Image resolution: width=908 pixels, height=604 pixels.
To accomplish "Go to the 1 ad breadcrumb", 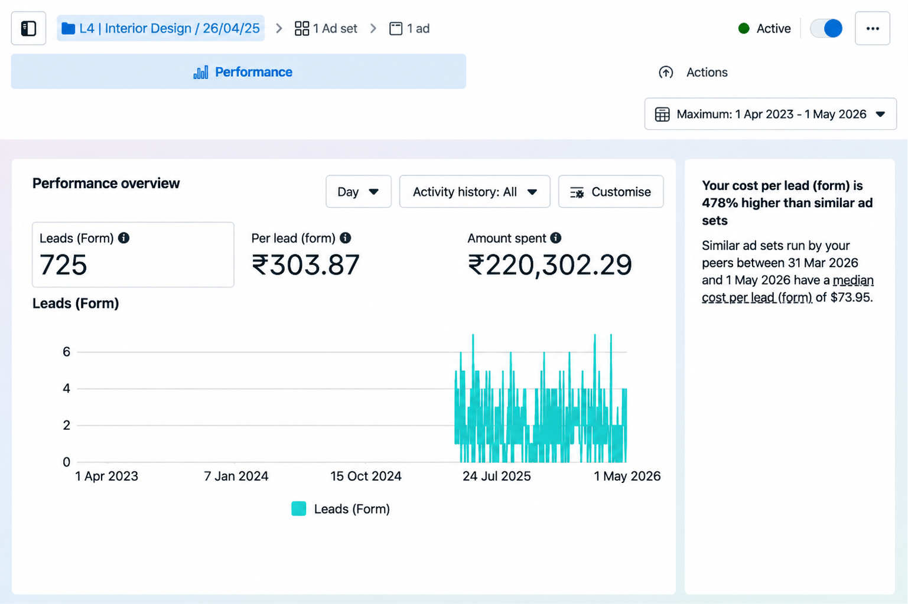I will [x=409, y=28].
